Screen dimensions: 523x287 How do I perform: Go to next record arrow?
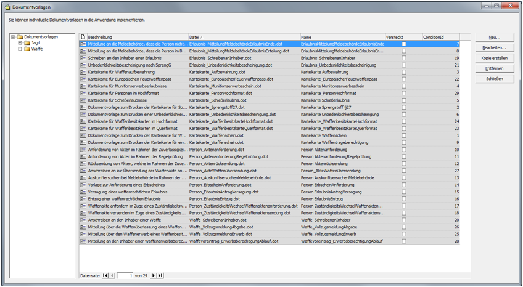pos(154,275)
